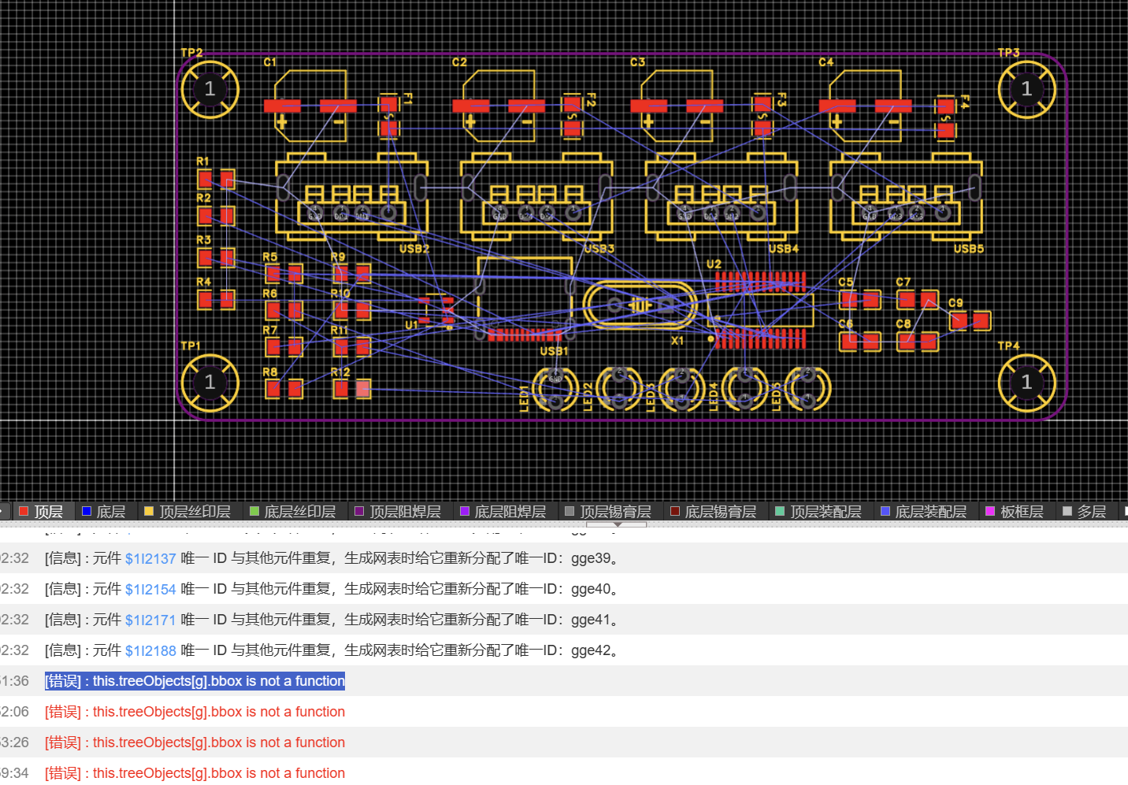Click the highlighted bbox error log entry
Viewport: 1128px width, 785px height.
(x=195, y=681)
